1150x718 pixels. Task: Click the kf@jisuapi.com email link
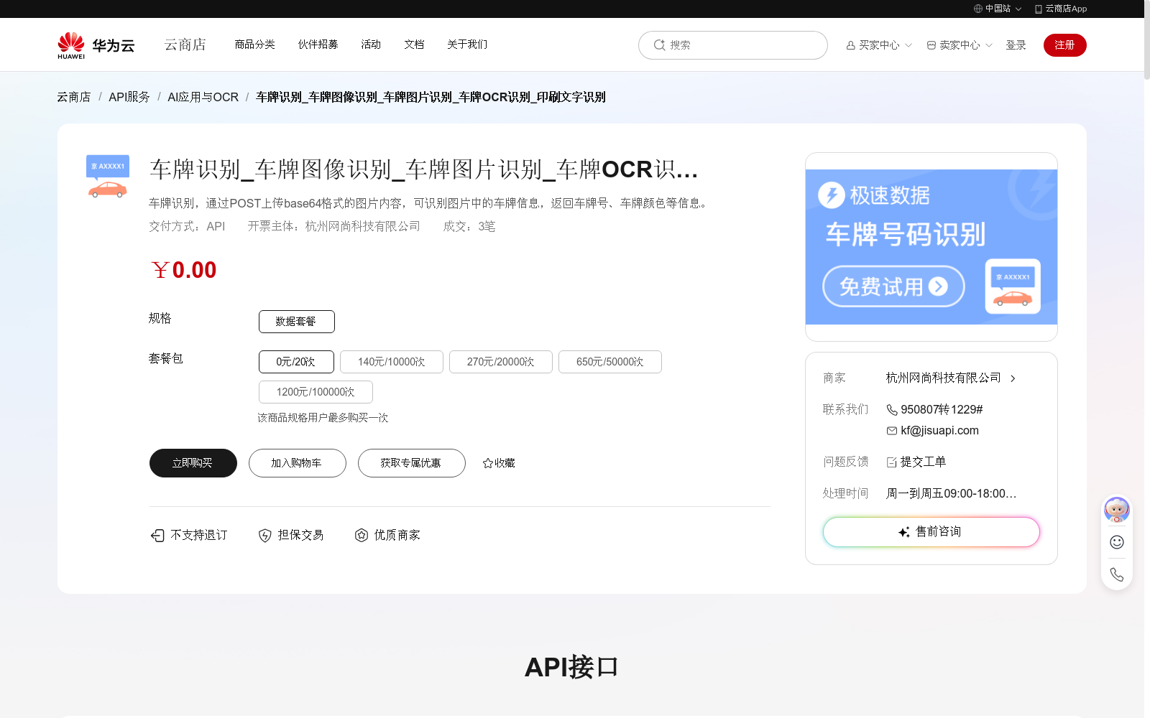click(x=939, y=431)
